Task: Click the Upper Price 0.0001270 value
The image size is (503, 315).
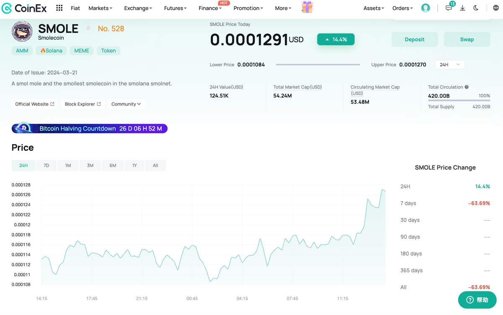Action: click(x=413, y=65)
